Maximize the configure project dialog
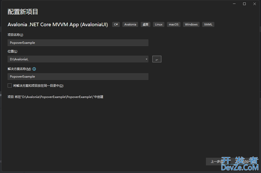The image size is (261, 173). pos(244,4)
